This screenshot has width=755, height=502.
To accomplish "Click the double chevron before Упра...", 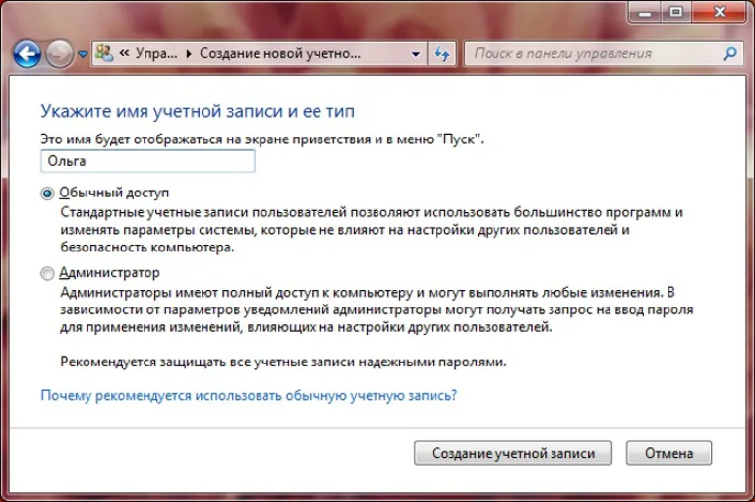I will point(124,53).
